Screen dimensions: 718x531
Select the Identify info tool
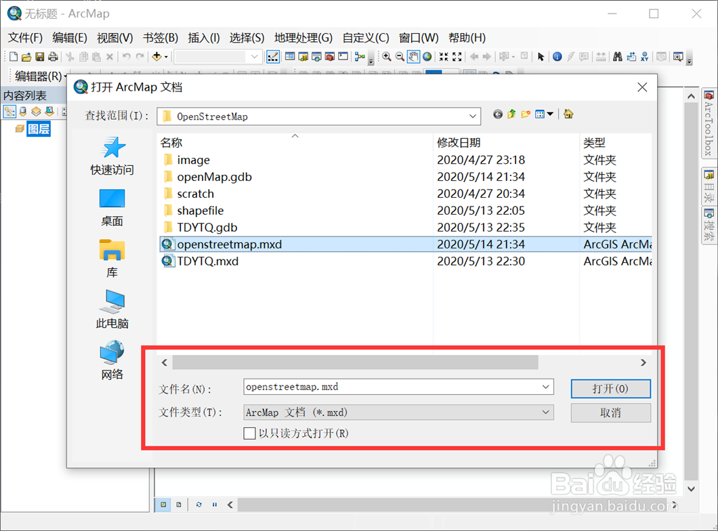coord(557,56)
